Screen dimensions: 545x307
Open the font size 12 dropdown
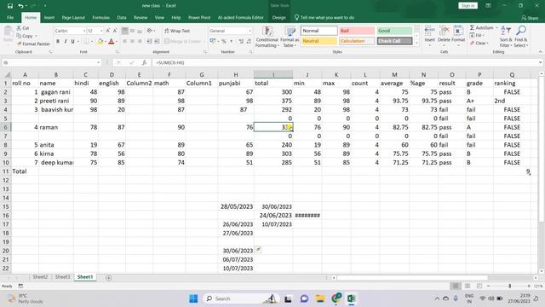click(101, 31)
